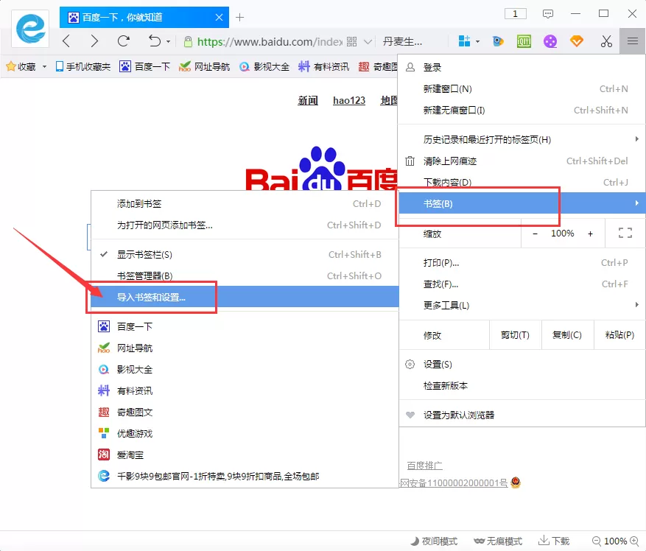Click the purple film reel icon

tap(550, 41)
